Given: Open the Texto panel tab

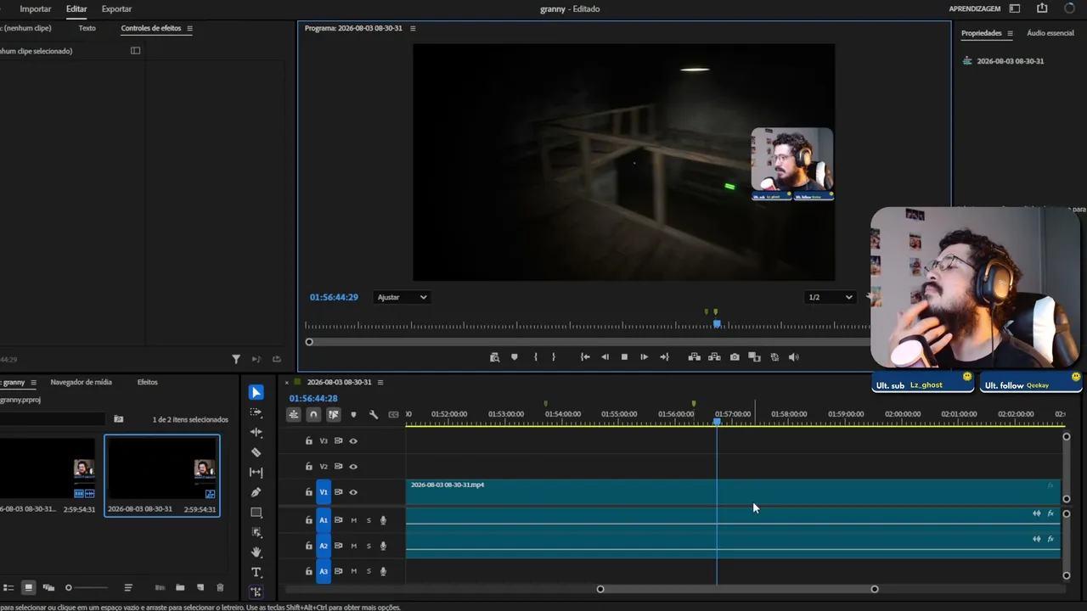Looking at the screenshot, I should click(87, 28).
